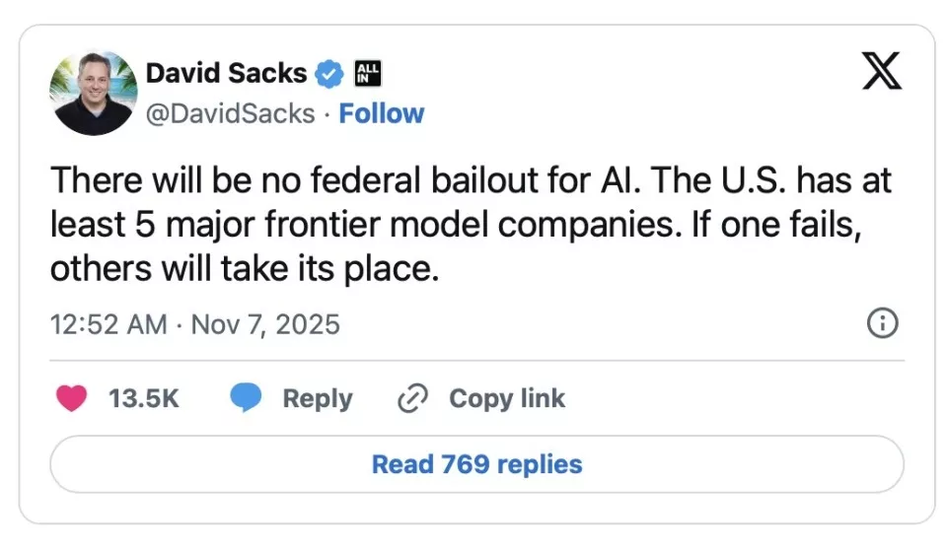Open David Sacks' profile picture

point(94,93)
